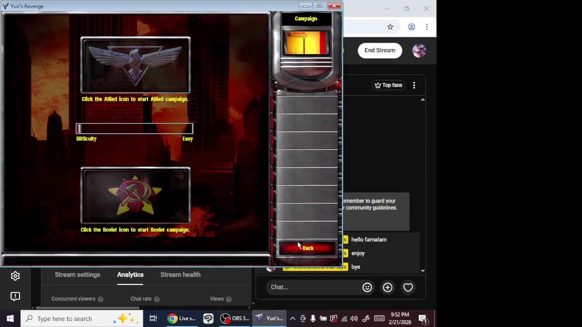
Task: Open the touch keyboard tray icon
Action: pyautogui.click(x=379, y=318)
